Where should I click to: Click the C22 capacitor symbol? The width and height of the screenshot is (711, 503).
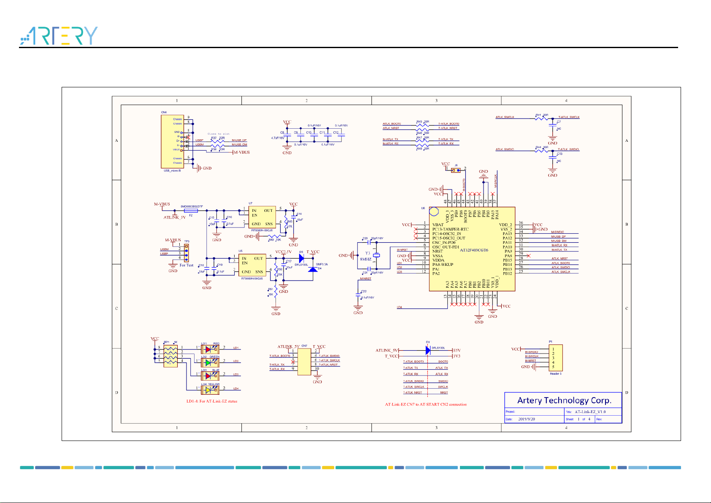[x=359, y=294]
